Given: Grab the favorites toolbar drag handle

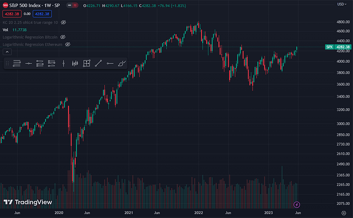Looking at the screenshot, I should pos(7,64).
